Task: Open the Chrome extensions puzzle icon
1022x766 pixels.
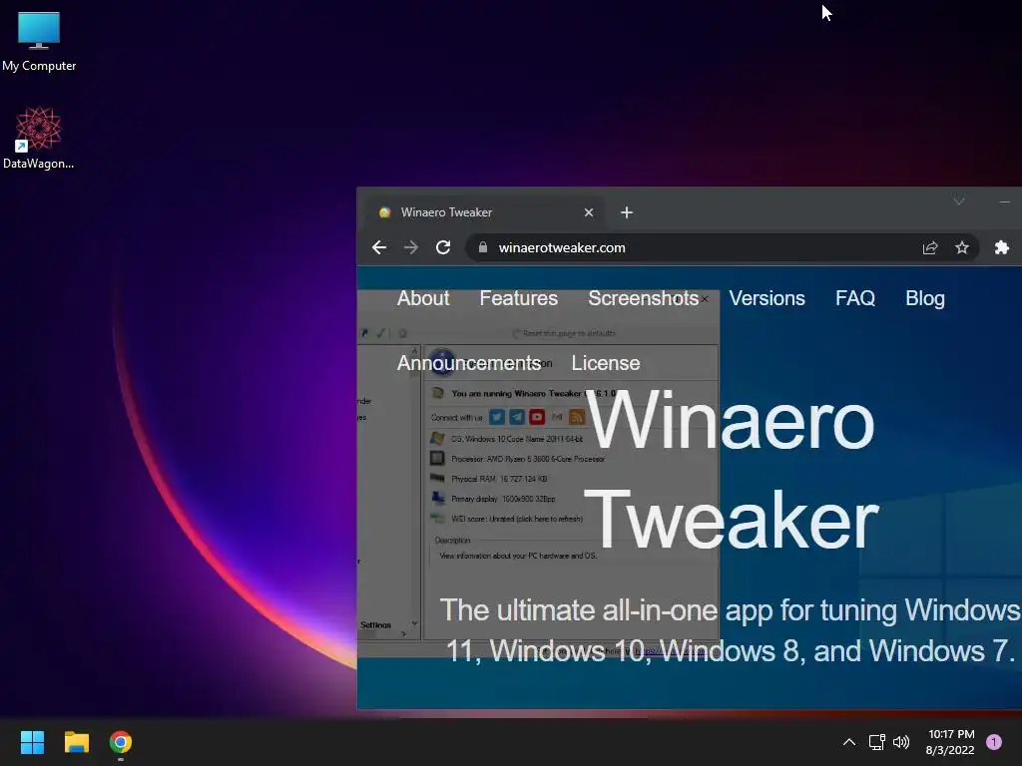Action: point(1002,247)
